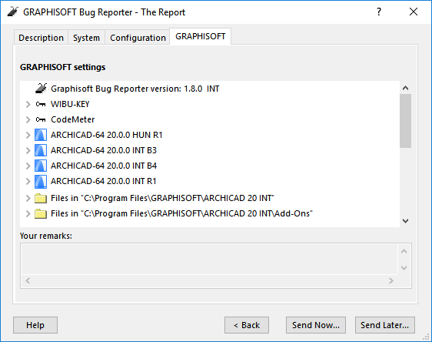Click remarks field scroll up arrow
Image resolution: width=432 pixels, height=342 pixels.
404,251
